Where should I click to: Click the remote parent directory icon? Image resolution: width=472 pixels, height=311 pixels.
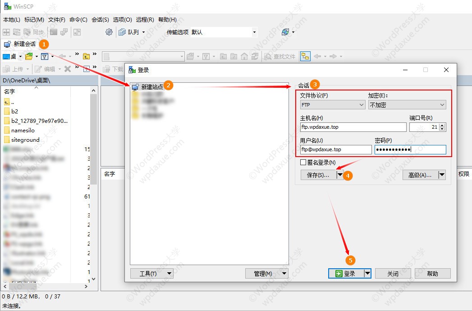pos(223,56)
